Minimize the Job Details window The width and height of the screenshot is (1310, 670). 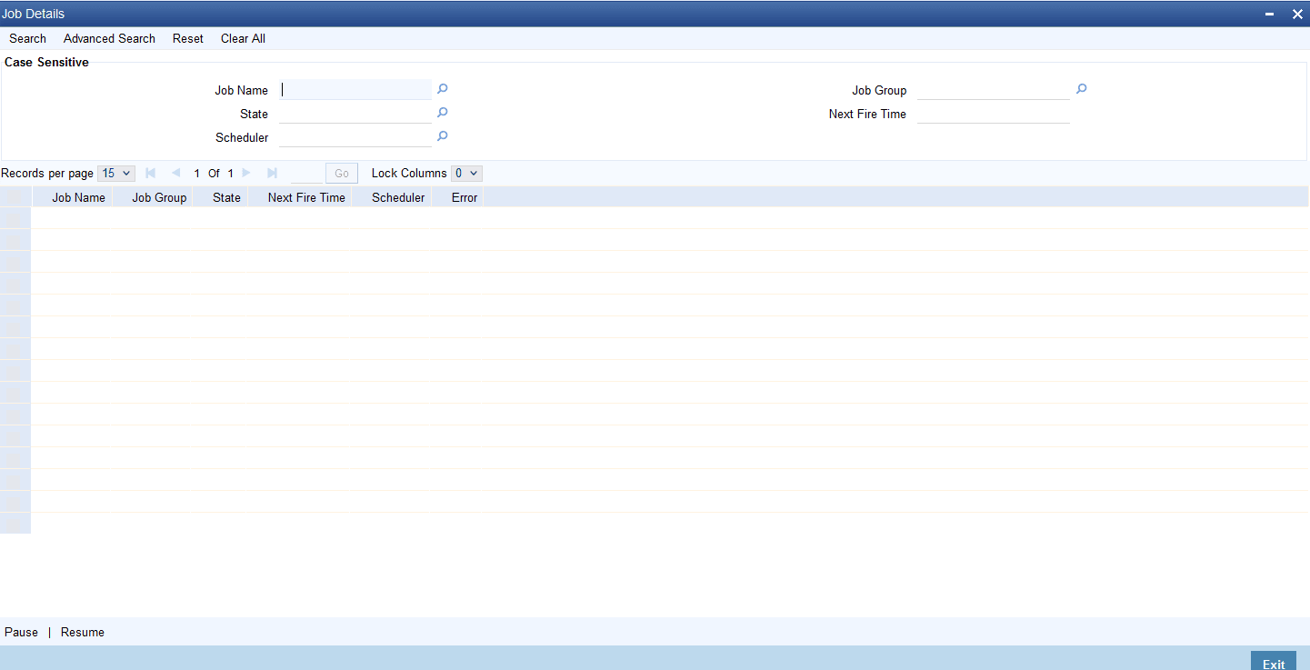tap(1269, 14)
